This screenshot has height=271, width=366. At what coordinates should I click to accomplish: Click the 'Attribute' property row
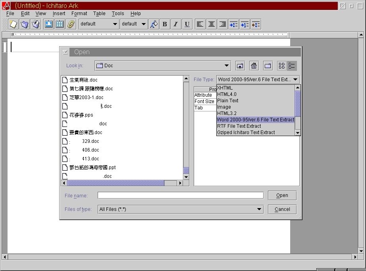(205, 95)
